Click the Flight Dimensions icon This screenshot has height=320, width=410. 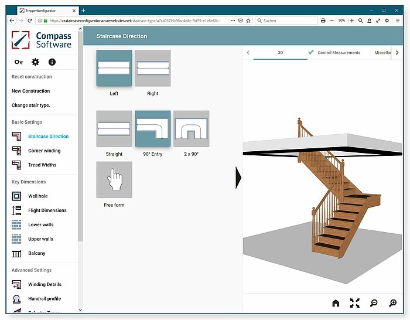point(16,210)
